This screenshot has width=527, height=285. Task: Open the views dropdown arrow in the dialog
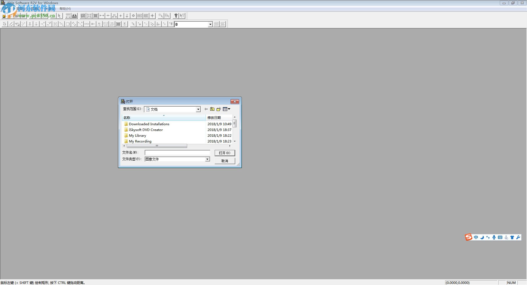[228, 109]
